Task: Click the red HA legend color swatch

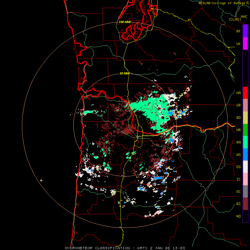Action: click(x=245, y=93)
